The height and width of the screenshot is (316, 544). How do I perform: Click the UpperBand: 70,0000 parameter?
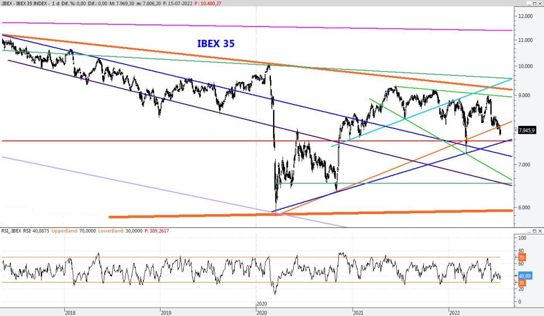coord(69,231)
